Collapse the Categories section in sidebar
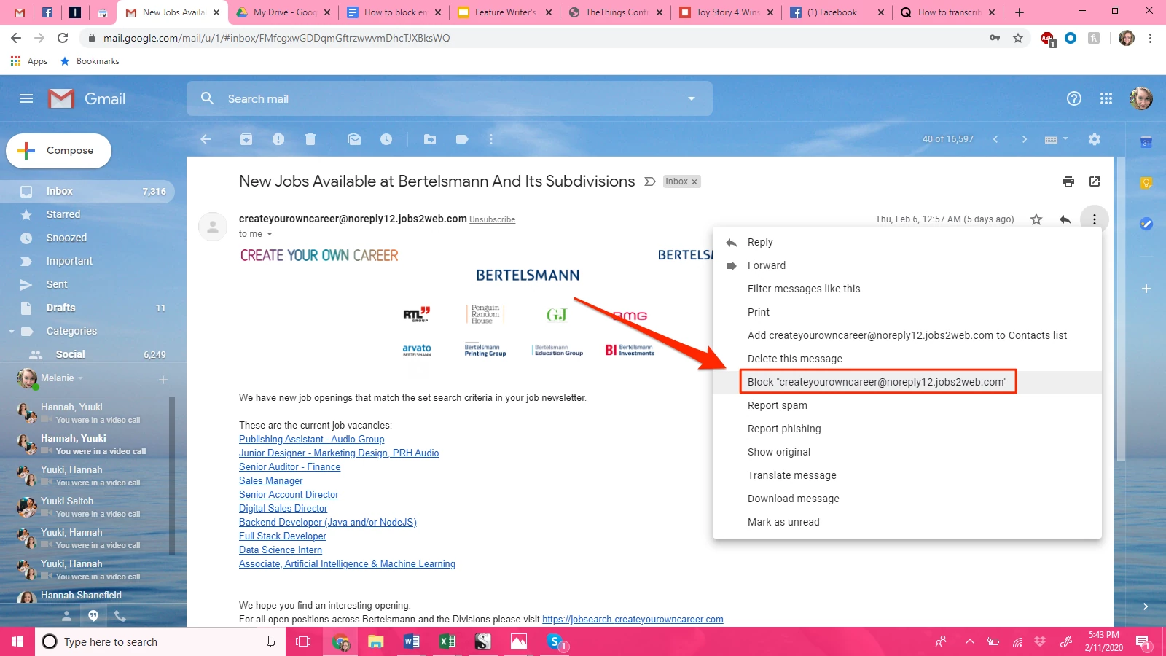The image size is (1166, 656). (x=12, y=332)
